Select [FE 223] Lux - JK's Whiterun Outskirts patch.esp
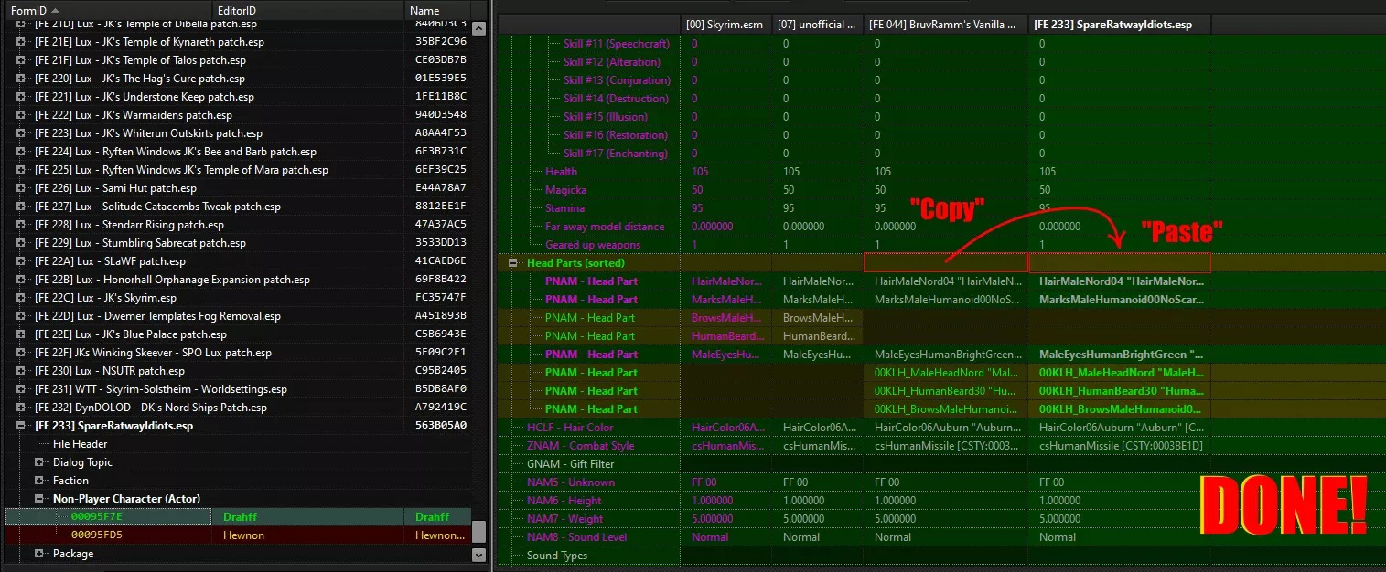 coord(148,133)
